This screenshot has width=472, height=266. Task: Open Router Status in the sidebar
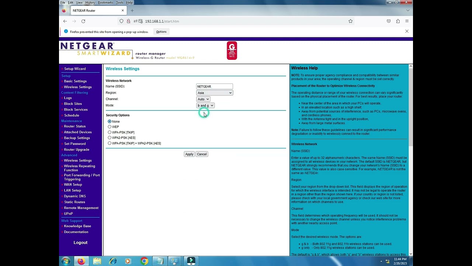(x=75, y=126)
